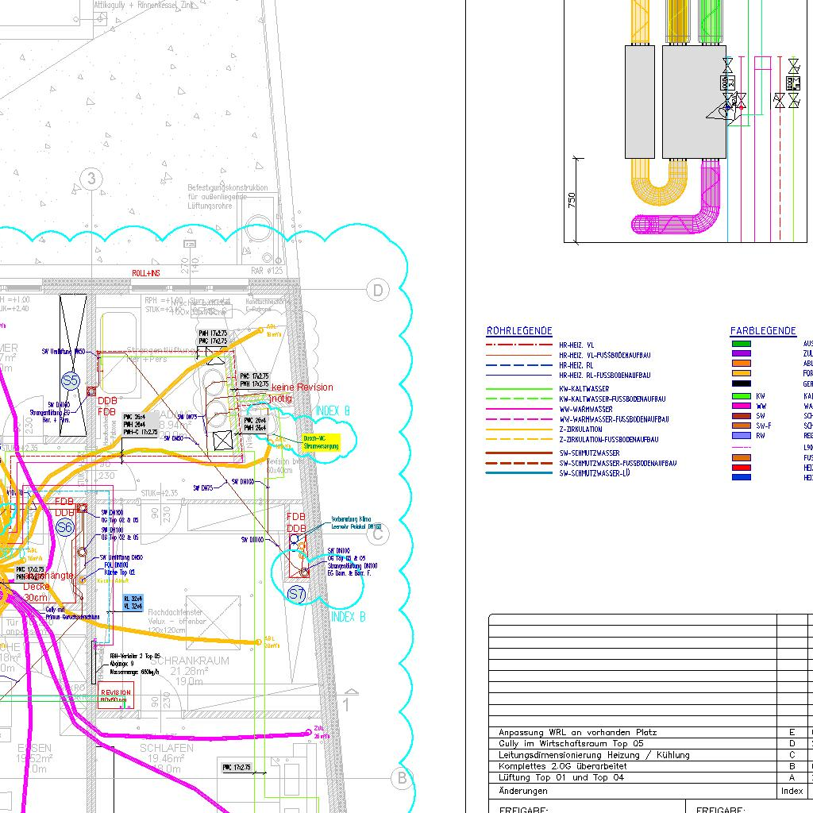Click revision row 'Komplettes 2.OG überarbeitet'
Screen dimensions: 813x813
[x=562, y=766]
